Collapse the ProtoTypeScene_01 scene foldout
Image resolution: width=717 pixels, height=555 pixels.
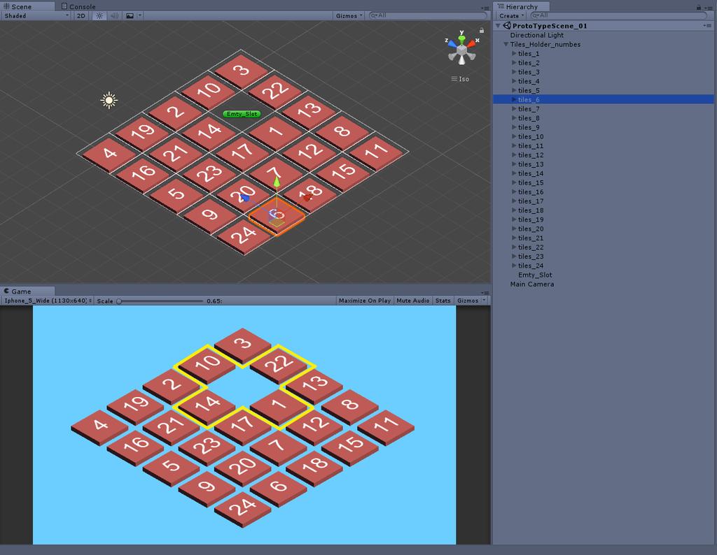(498, 26)
